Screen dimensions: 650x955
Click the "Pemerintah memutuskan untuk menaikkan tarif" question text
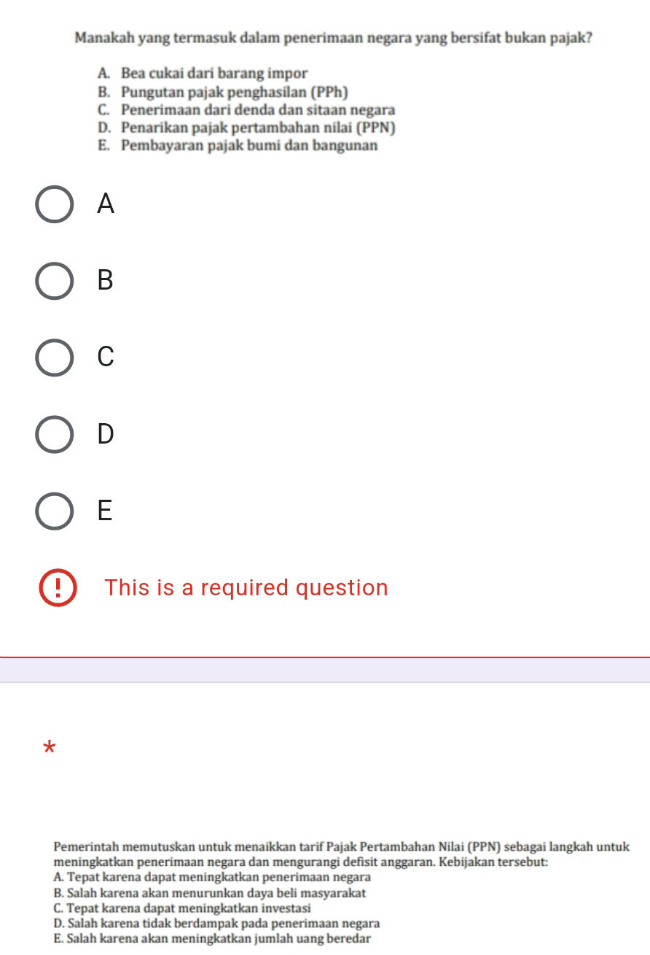coord(342,848)
